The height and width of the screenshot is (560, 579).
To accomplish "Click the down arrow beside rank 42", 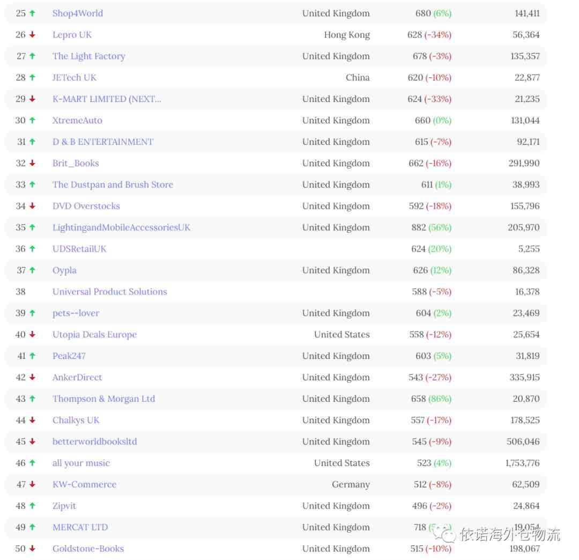I will [33, 378].
